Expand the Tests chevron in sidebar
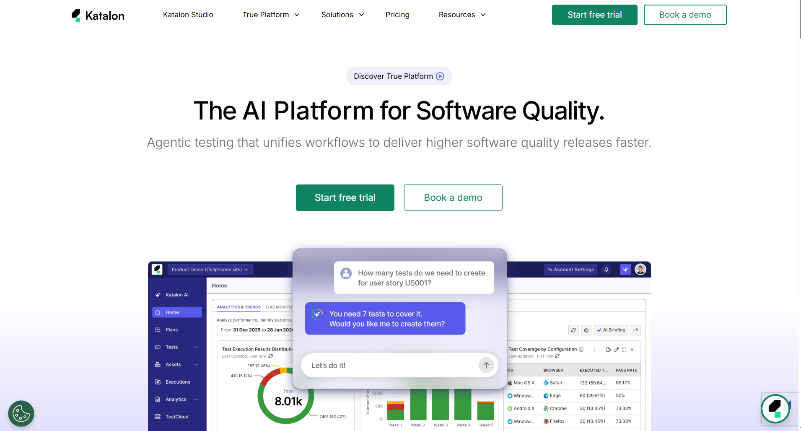 (x=197, y=347)
